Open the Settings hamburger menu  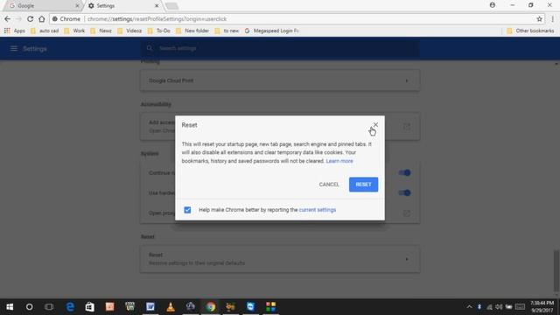click(14, 49)
